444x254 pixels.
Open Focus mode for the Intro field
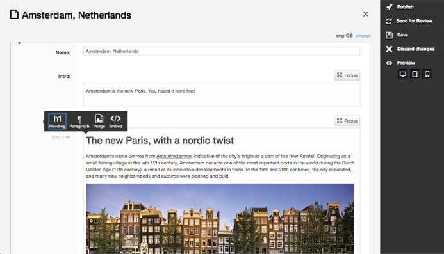[347, 75]
